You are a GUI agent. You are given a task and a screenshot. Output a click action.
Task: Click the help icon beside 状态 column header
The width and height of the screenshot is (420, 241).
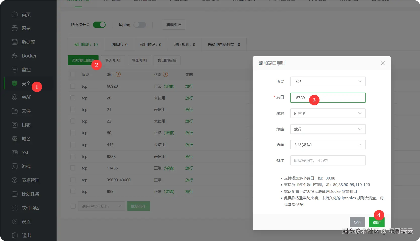click(165, 75)
